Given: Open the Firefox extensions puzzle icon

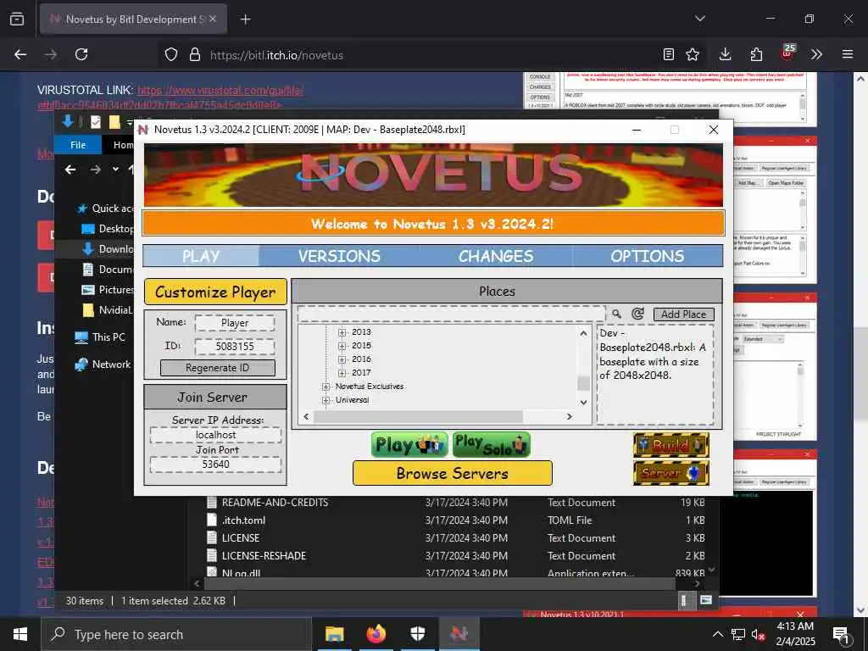Looking at the screenshot, I should click(x=756, y=54).
